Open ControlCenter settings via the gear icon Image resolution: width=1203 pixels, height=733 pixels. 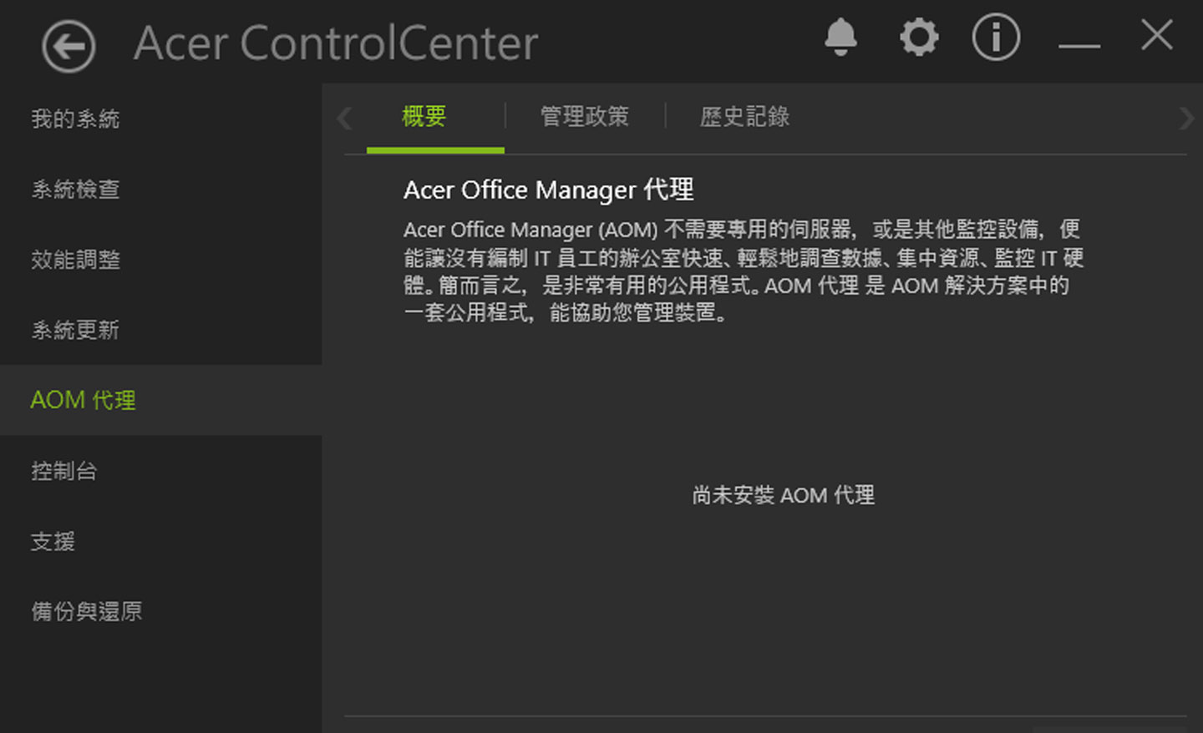point(919,38)
